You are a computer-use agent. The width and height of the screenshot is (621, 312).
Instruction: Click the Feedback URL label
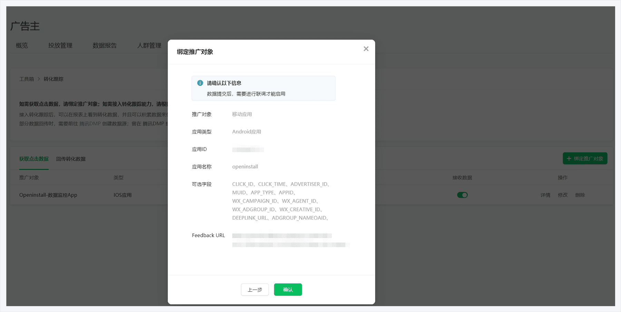coord(208,235)
